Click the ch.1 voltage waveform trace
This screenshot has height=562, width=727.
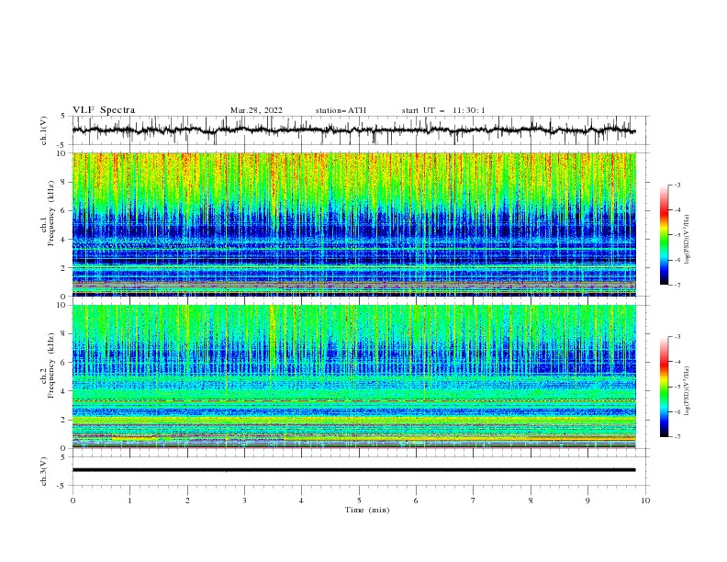tap(353, 130)
